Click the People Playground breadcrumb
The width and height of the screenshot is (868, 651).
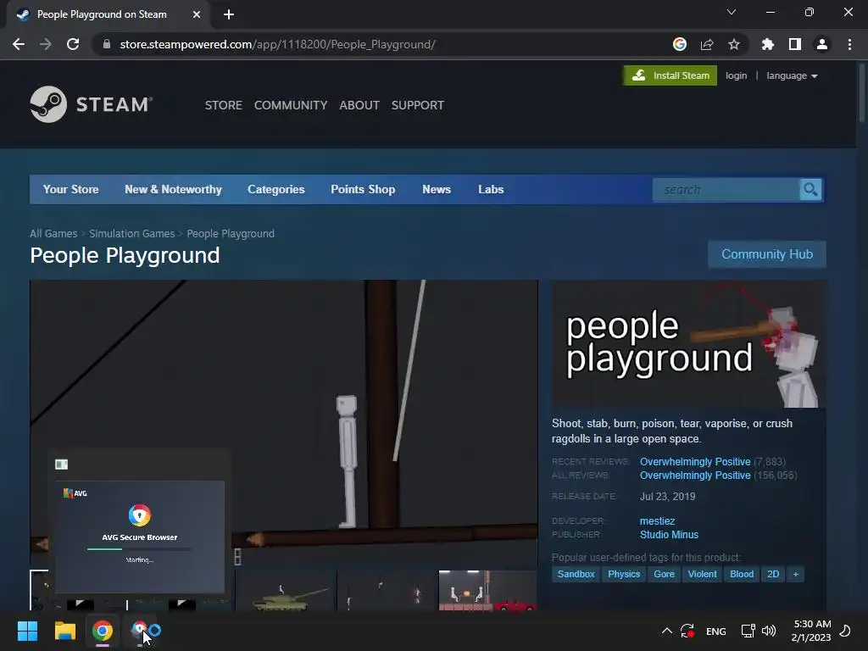pos(231,234)
